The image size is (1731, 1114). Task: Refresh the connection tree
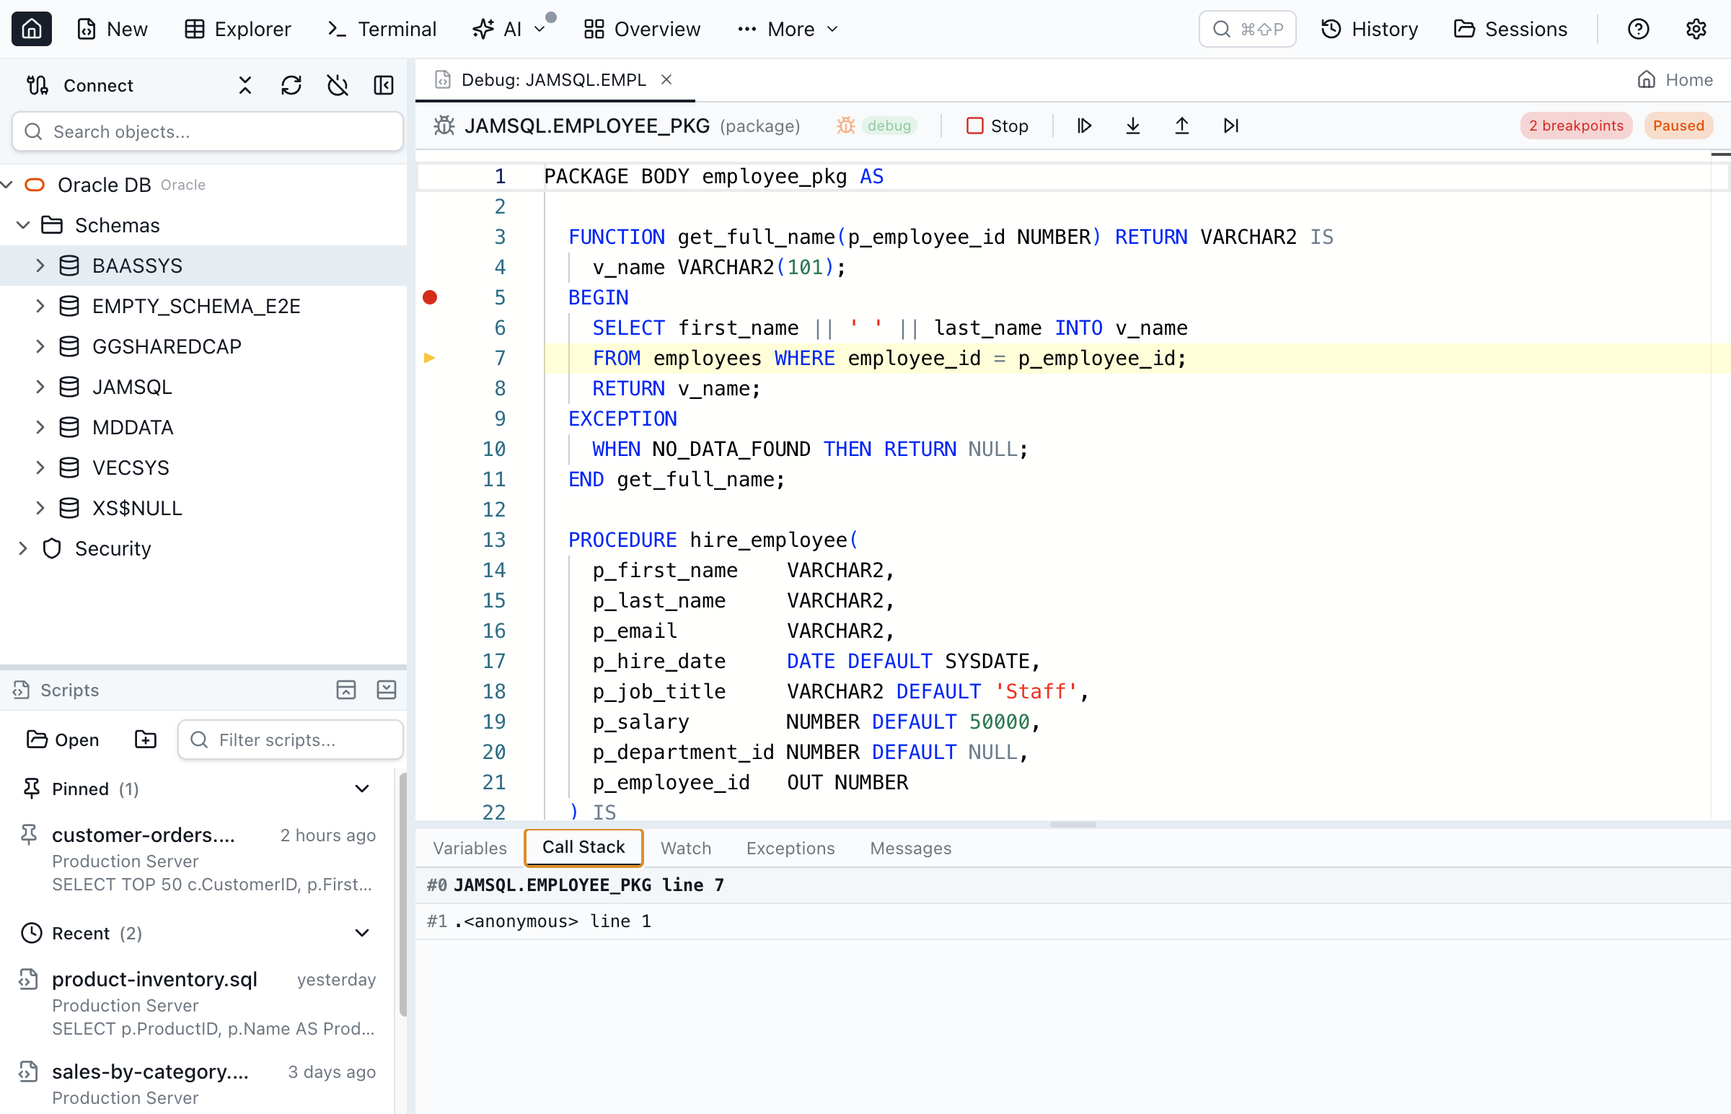tap(291, 84)
